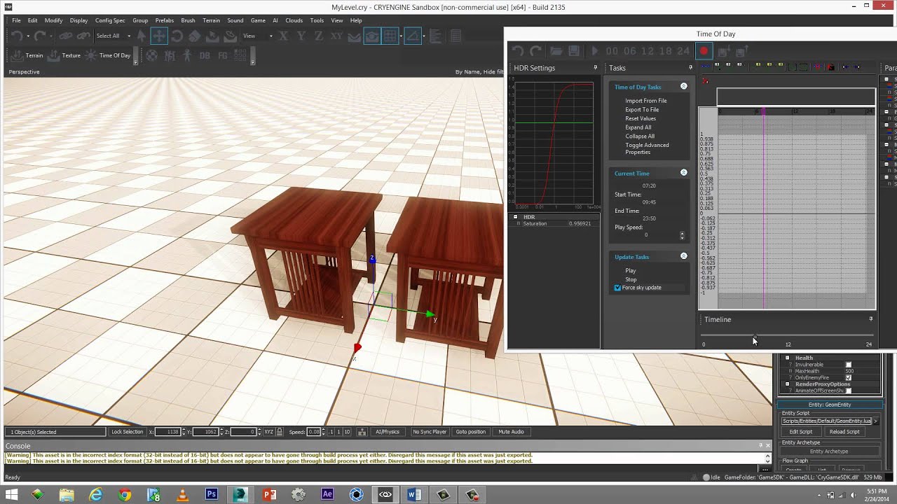Screen dimensions: 897x504
Task: Select the Rotate object tool
Action: 177,36
